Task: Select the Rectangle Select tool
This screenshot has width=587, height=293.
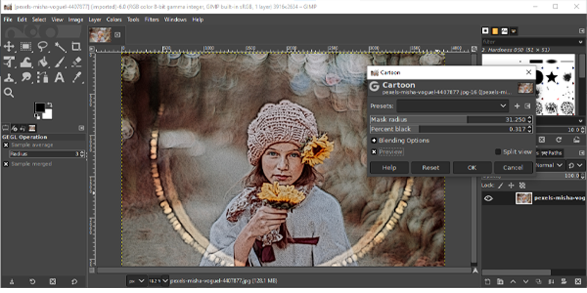Action: (26, 46)
